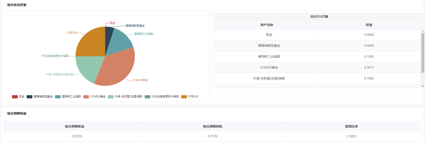Click the 中证全指信息技术指数 pie chart label
Image resolution: width=425 pixels, height=143 pixels.
coord(55,56)
